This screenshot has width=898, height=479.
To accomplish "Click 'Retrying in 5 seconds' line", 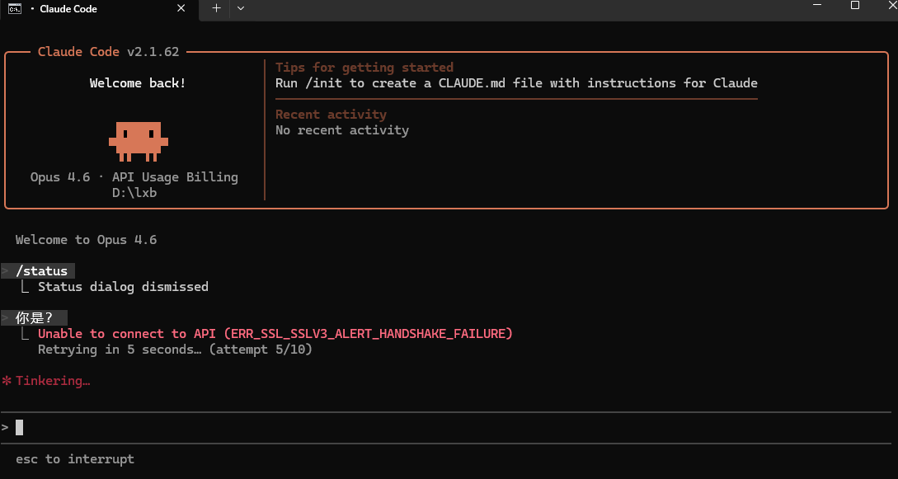I will coord(175,349).
